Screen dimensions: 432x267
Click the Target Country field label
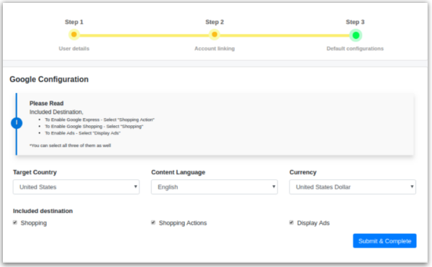click(35, 172)
